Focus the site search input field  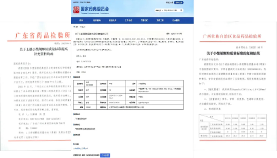[x=171, y=10]
